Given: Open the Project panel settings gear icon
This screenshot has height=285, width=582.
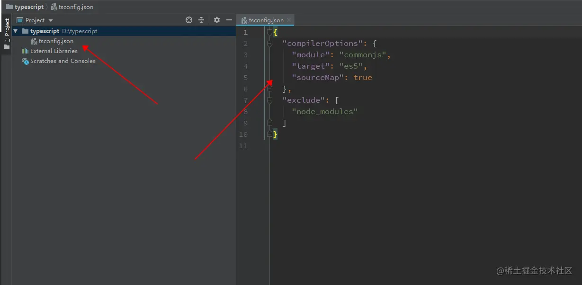Looking at the screenshot, I should click(216, 20).
